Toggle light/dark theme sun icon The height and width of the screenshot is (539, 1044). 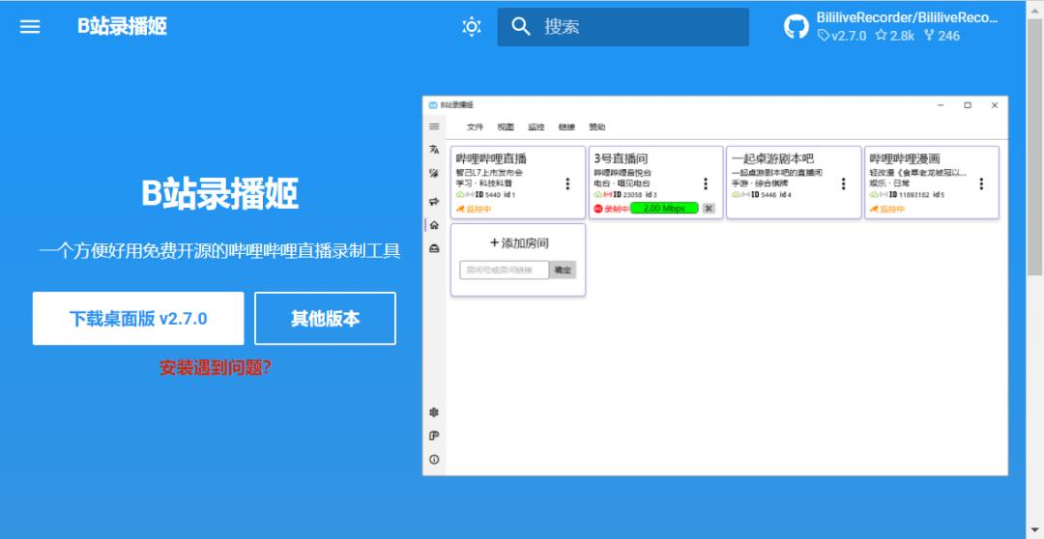click(x=472, y=27)
